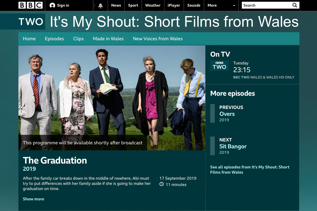Select iPlayer in the top navigation bar
Screen dimensions: 317x211
coord(174,5)
